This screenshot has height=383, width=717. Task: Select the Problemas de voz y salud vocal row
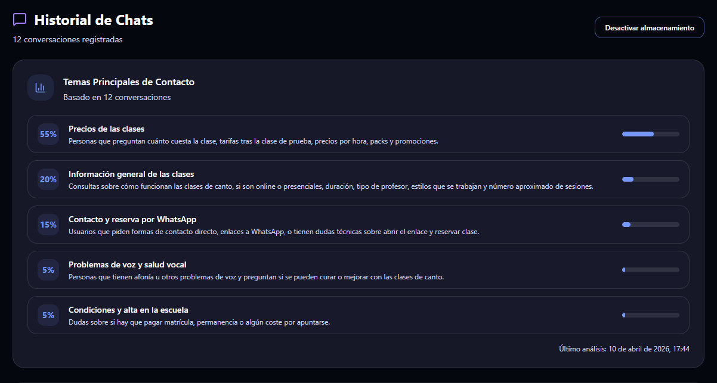click(358, 270)
